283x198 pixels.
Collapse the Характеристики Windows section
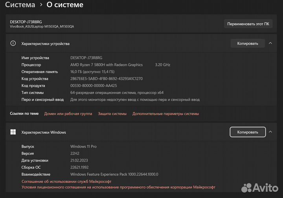[270, 132]
